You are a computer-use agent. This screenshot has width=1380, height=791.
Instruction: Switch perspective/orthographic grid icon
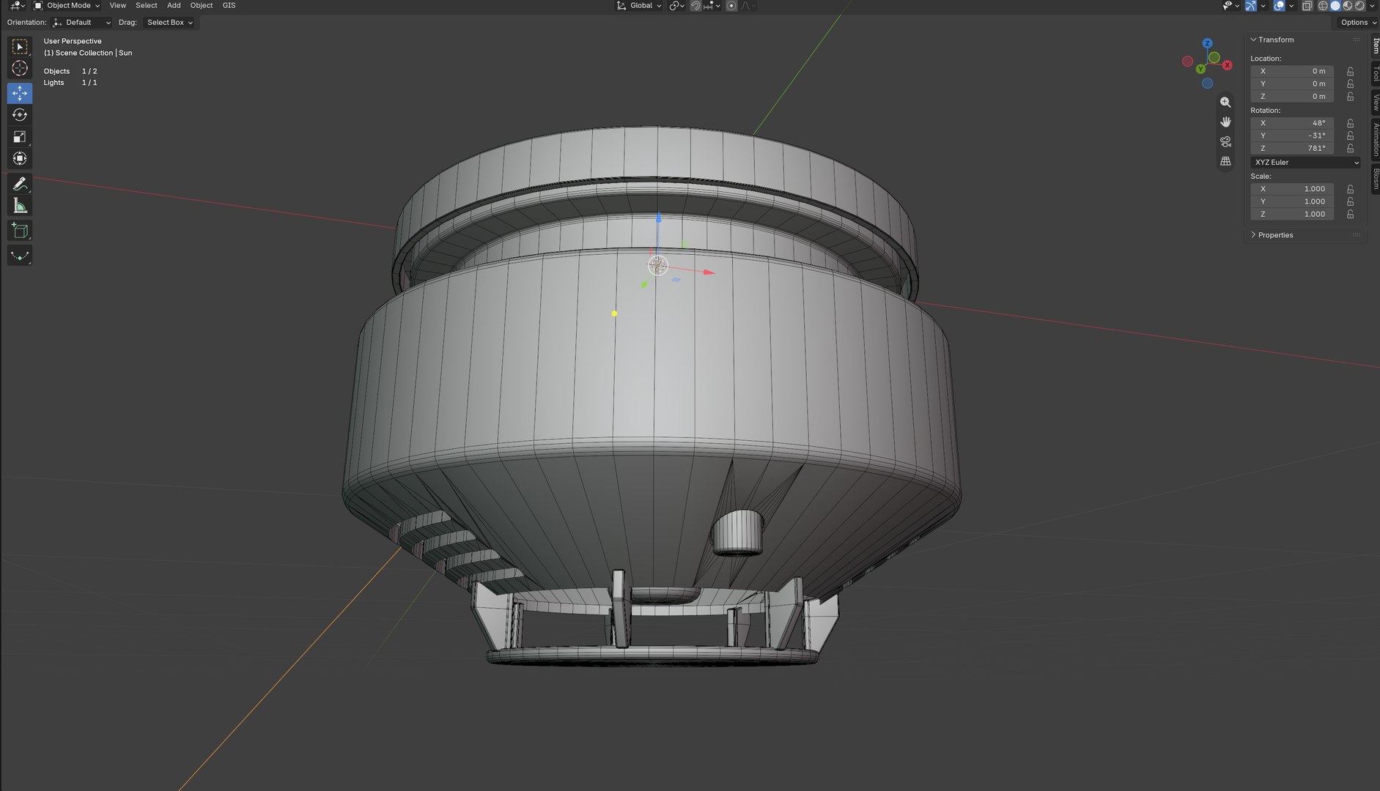1225,161
